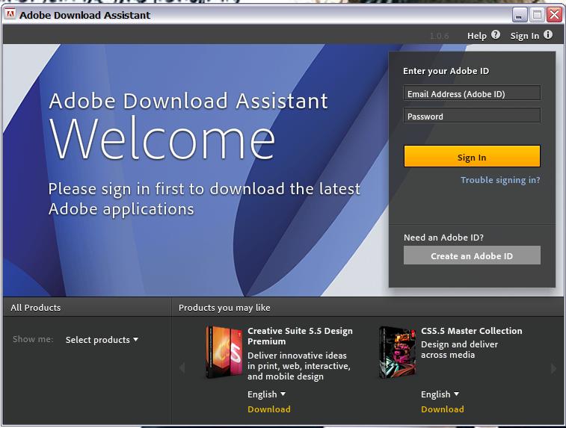Open the Help menu in top bar
The height and width of the screenshot is (428, 566).
pos(476,36)
